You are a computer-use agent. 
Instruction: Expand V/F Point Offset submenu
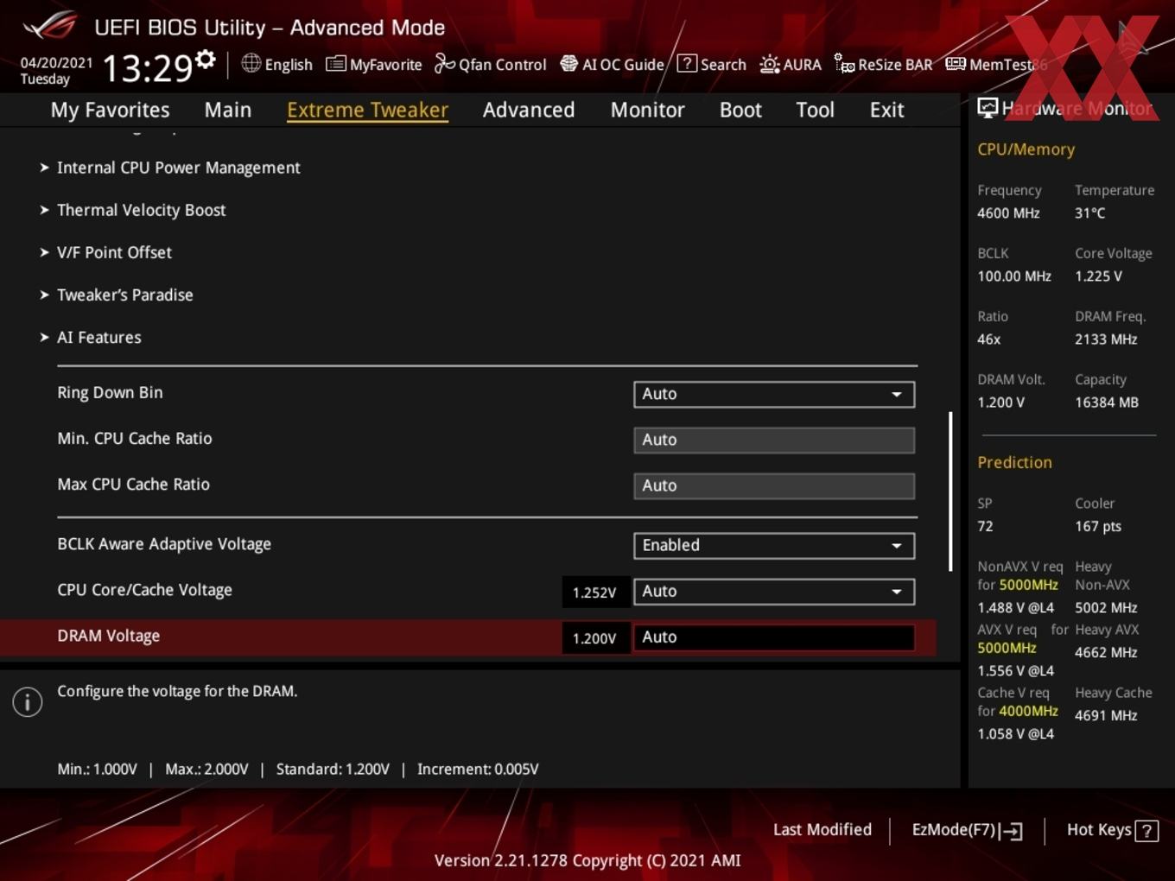click(x=114, y=252)
